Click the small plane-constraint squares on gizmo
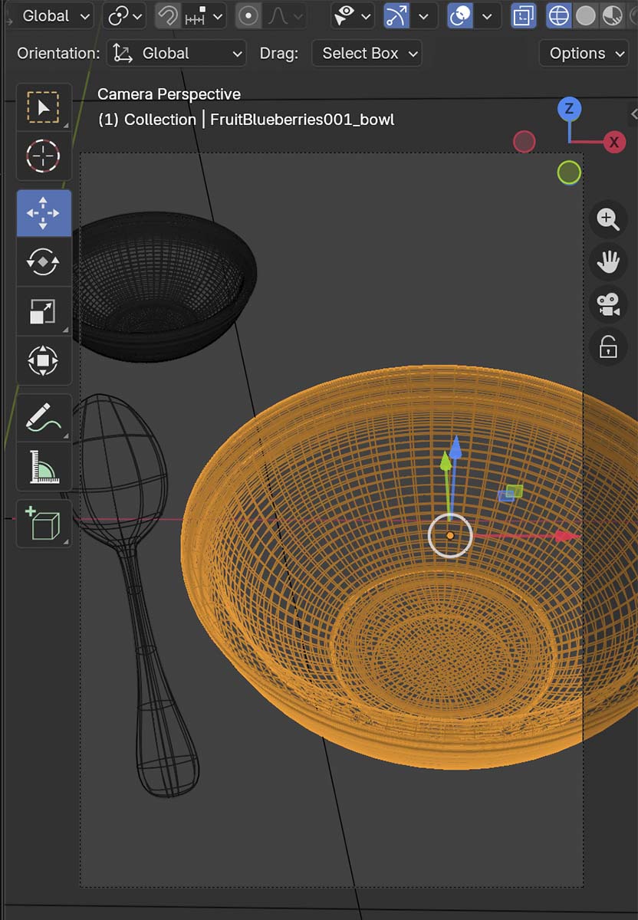Screen dimensions: 638x920 coord(511,493)
